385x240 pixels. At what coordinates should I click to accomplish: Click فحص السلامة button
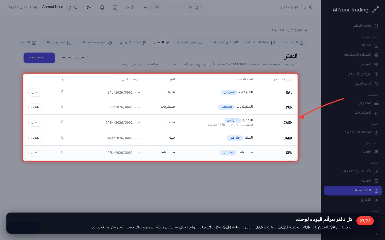[x=72, y=58]
